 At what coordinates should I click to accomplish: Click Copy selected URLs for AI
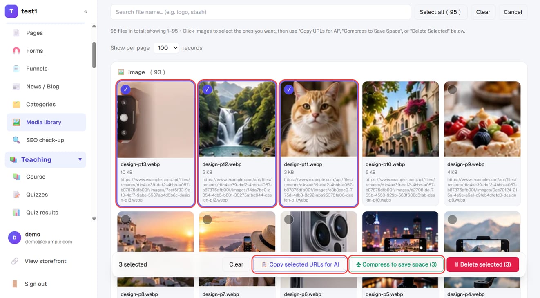click(300, 264)
